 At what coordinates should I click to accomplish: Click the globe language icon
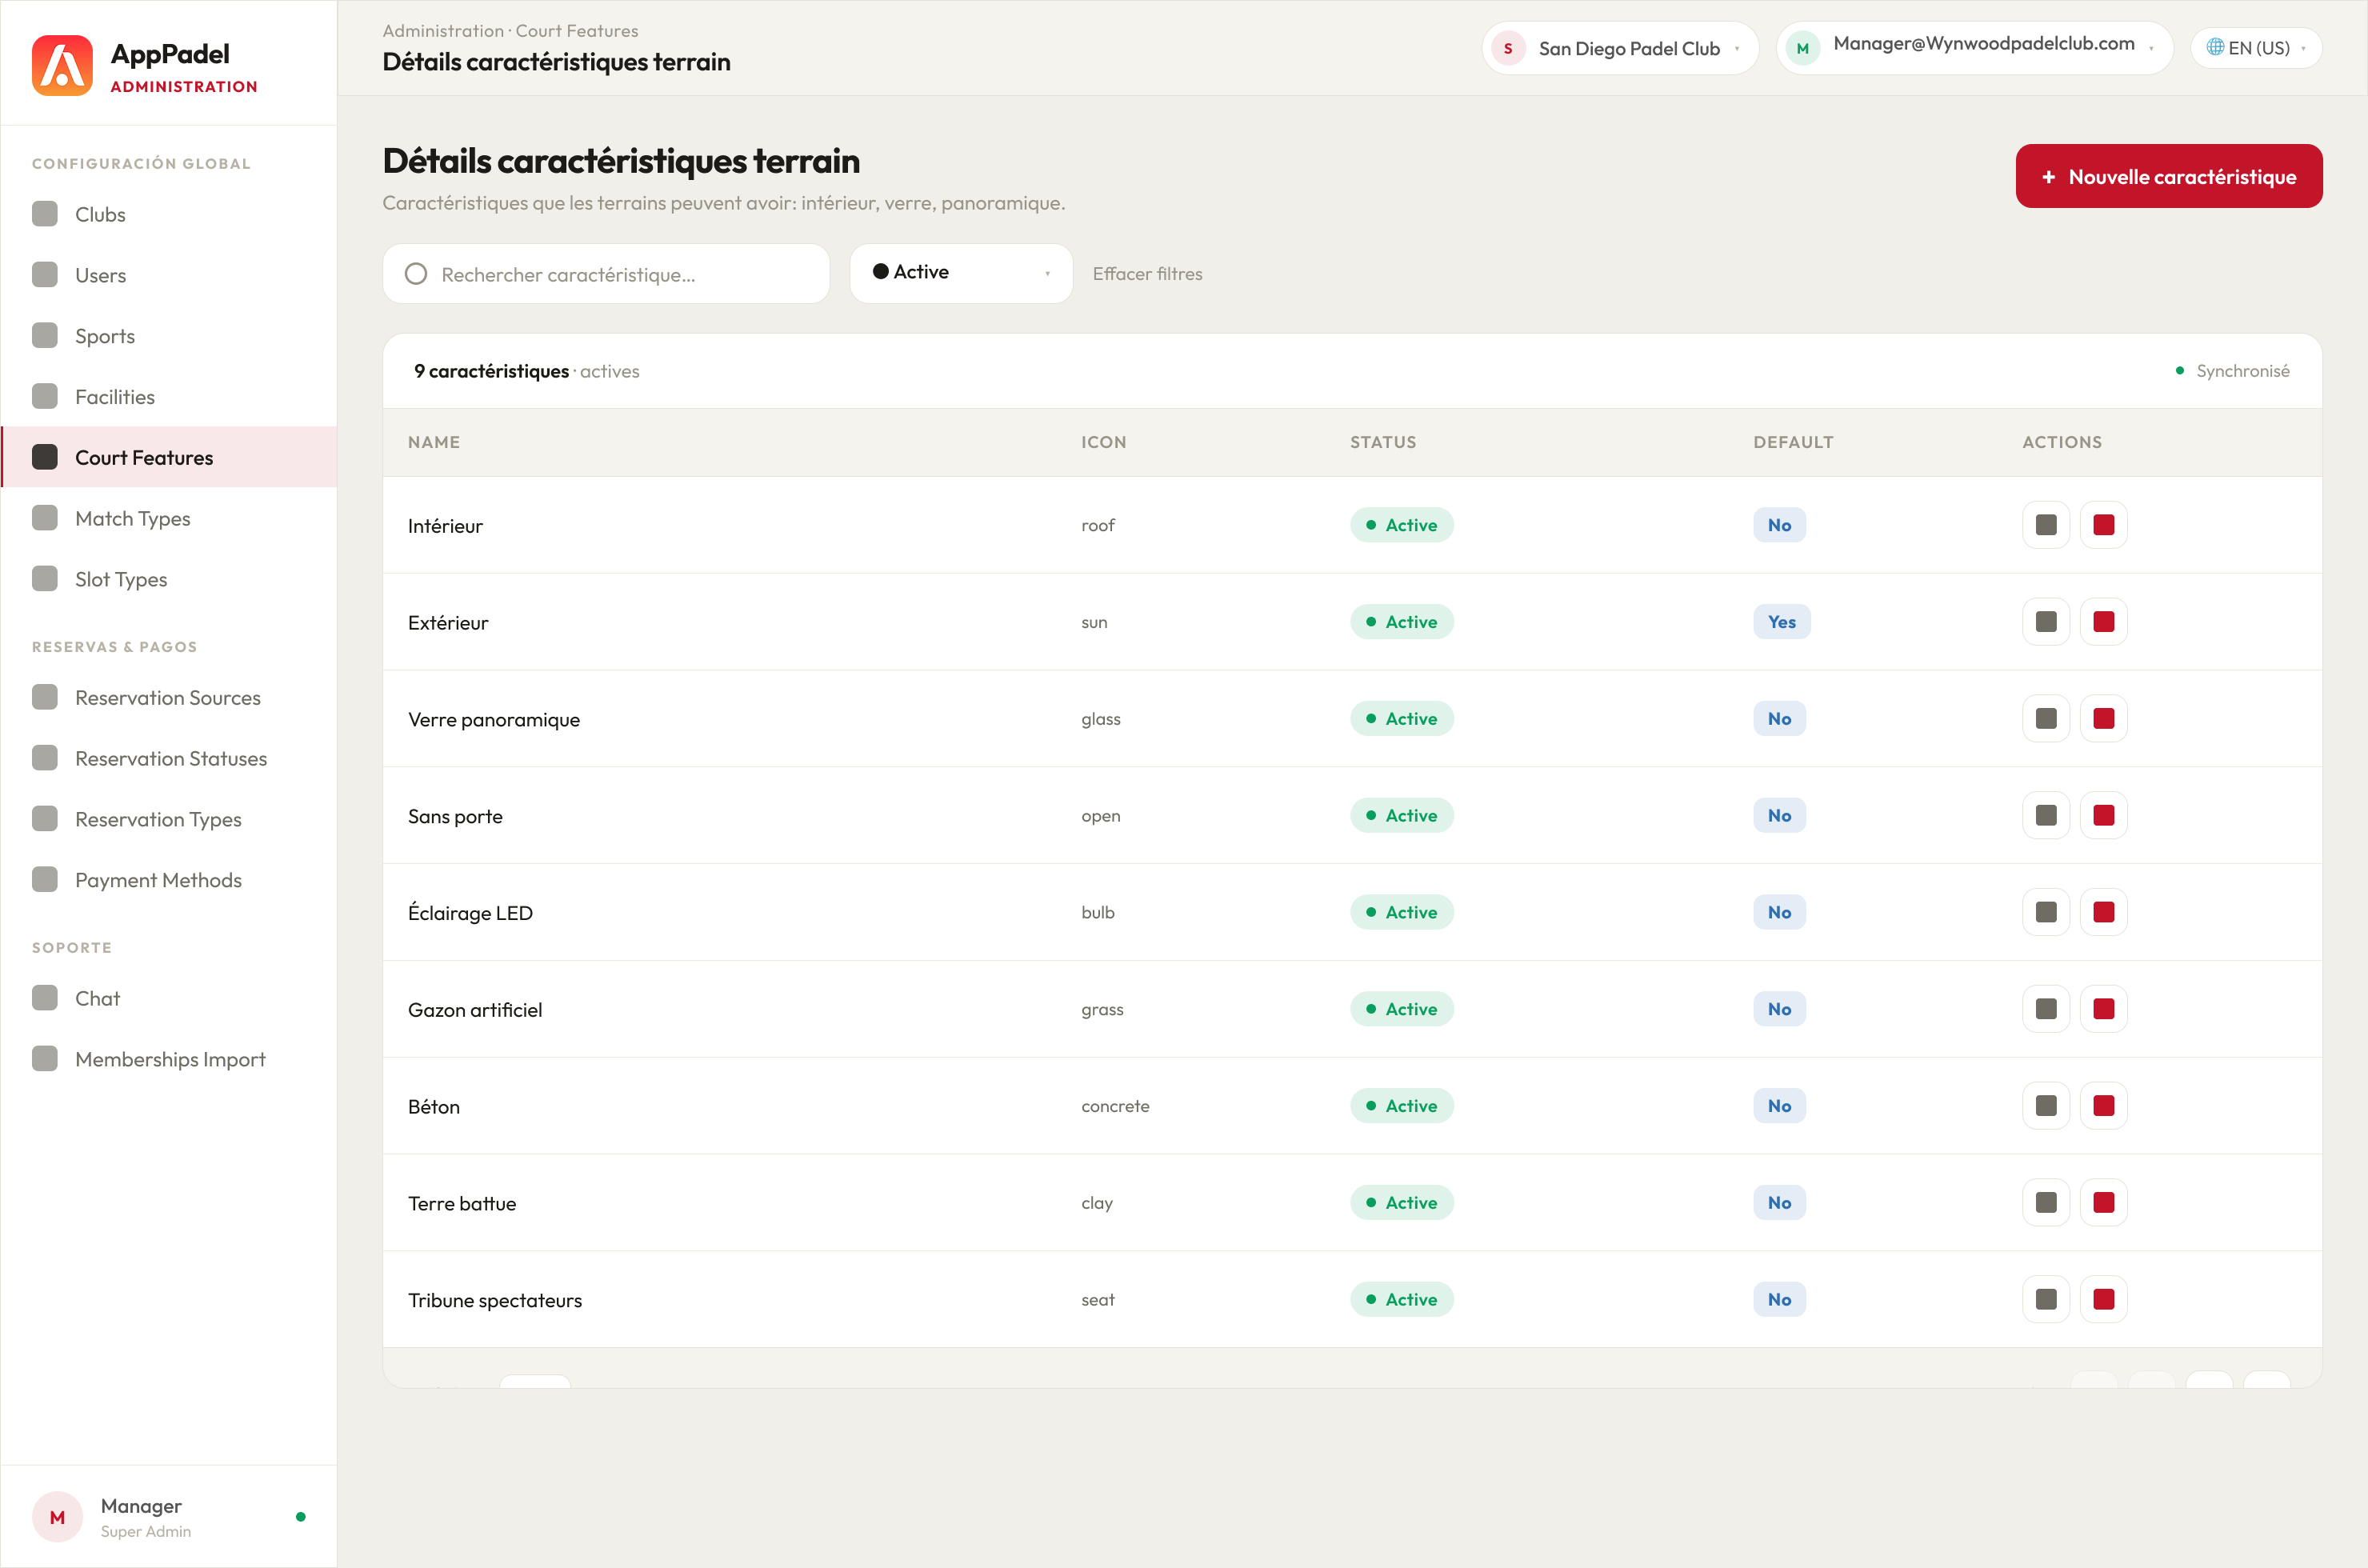pos(2215,47)
